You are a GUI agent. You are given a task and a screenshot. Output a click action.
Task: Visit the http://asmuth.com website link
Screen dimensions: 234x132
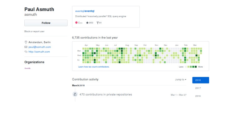click(x=39, y=52)
